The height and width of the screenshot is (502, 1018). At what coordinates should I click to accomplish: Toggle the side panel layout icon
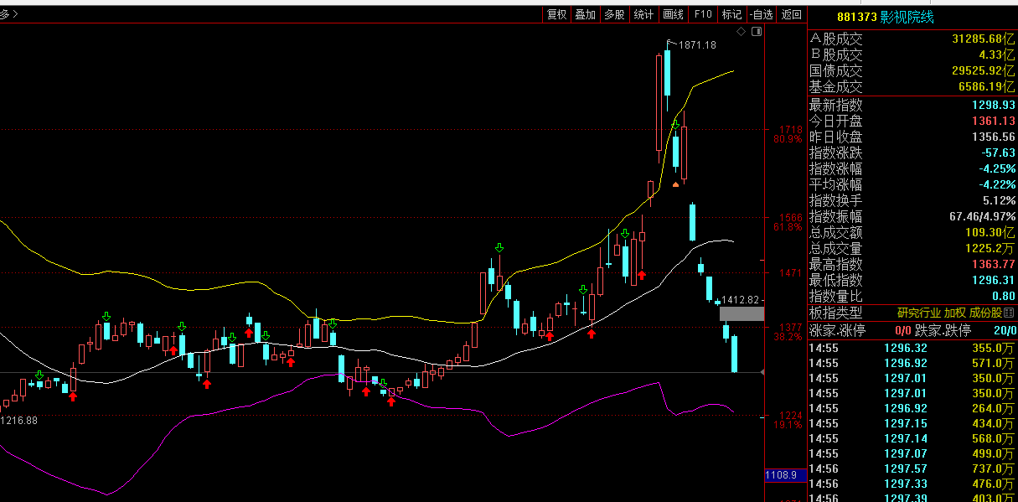pos(757,32)
